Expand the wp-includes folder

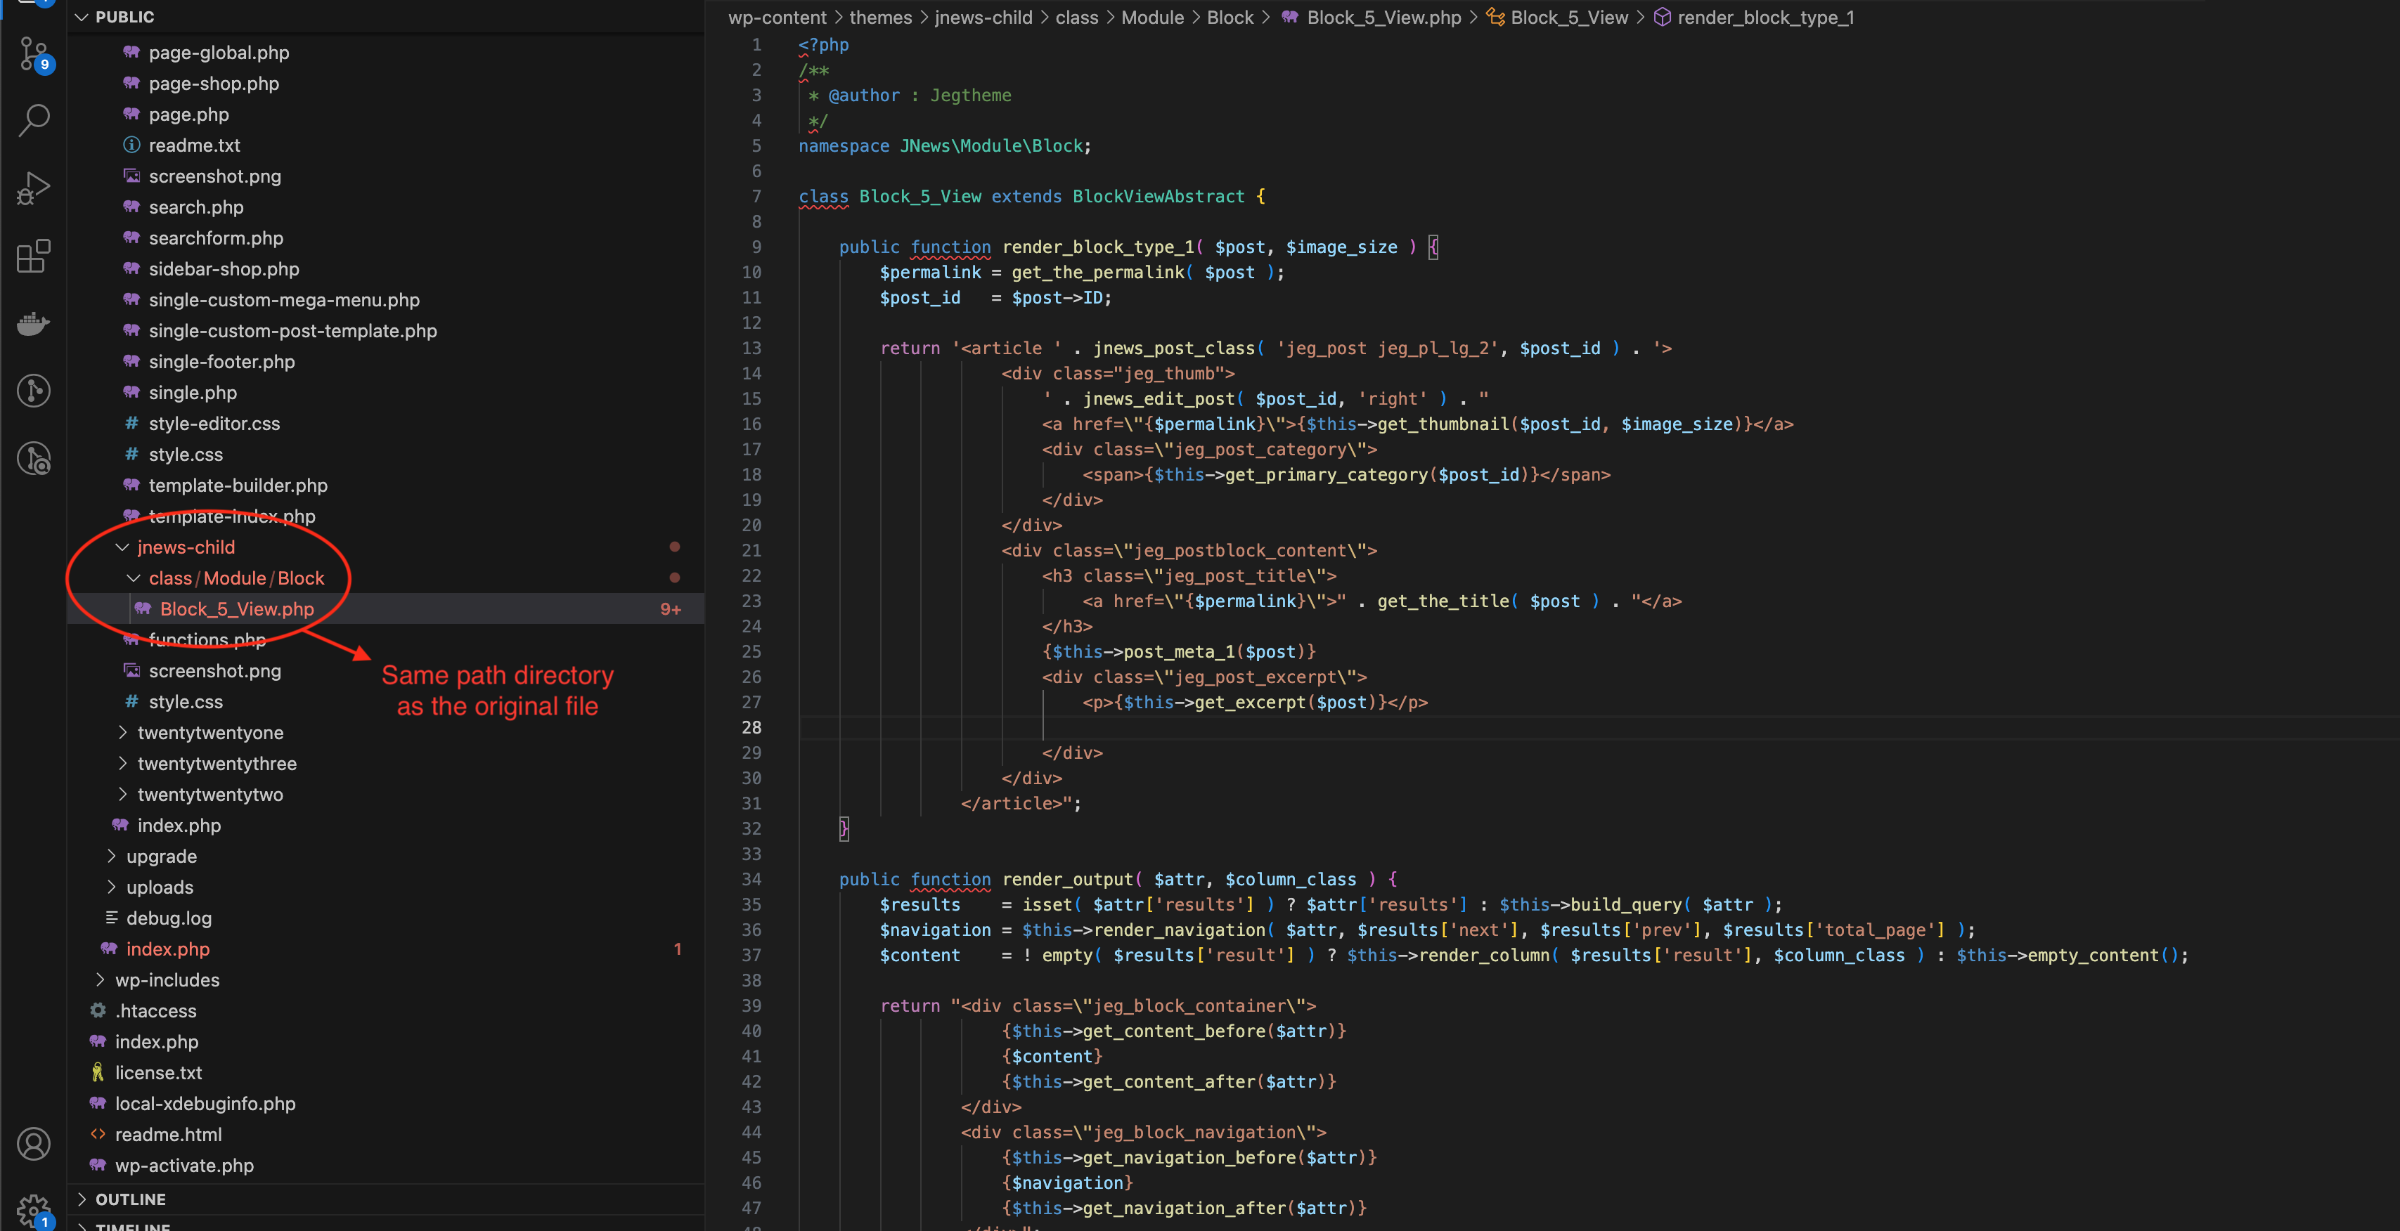click(x=167, y=979)
